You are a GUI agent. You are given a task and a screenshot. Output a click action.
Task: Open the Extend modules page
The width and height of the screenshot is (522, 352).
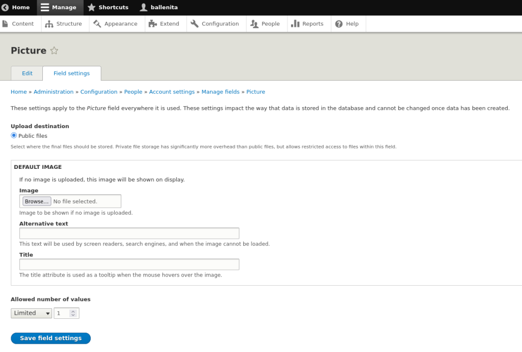(x=164, y=24)
